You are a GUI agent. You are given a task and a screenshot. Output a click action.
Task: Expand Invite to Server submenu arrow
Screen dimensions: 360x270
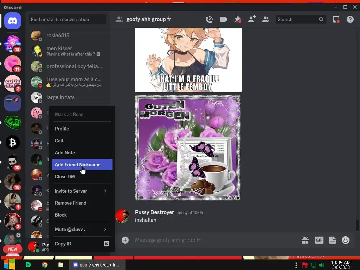pyautogui.click(x=105, y=191)
